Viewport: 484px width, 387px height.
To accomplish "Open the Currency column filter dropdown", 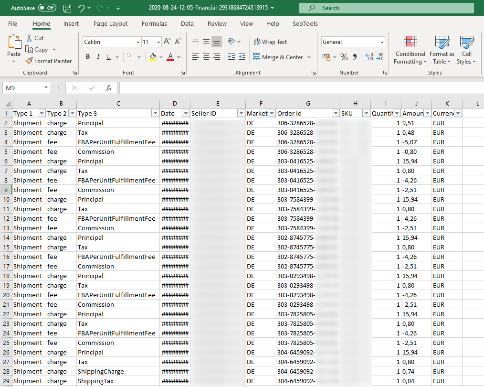I will click(459, 113).
